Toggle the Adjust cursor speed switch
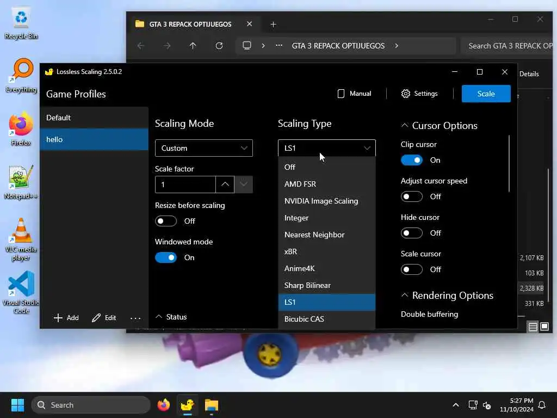The height and width of the screenshot is (418, 557). point(411,196)
